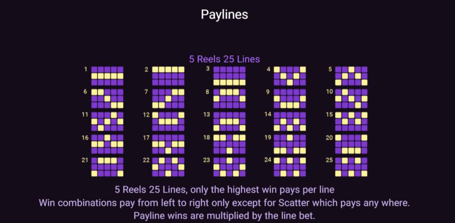Click the payline 24 thumbnail
455x223 pixels.
tap(290, 166)
